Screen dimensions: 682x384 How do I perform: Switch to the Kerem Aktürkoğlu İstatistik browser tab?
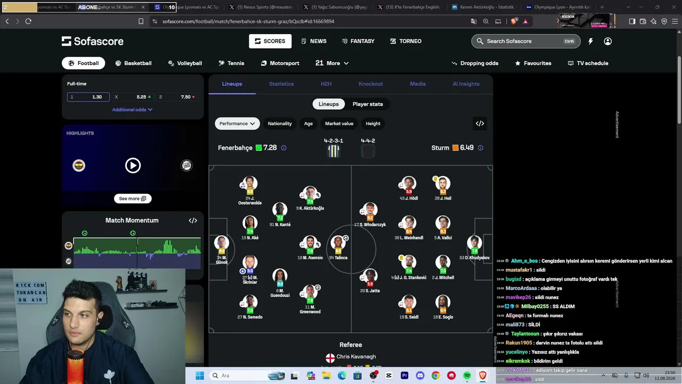(x=483, y=7)
